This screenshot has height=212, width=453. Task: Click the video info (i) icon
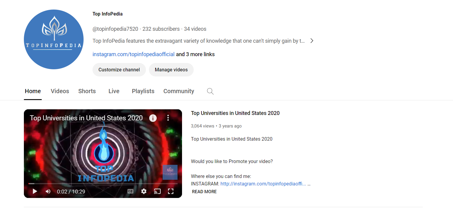tap(153, 118)
